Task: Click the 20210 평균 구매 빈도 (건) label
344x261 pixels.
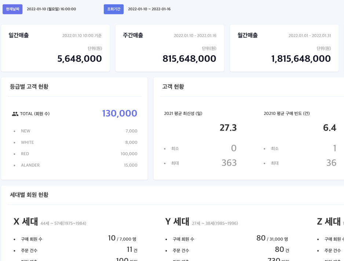Action: 287,113
